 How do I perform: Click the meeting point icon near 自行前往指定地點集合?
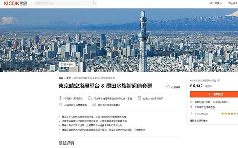(94, 105)
